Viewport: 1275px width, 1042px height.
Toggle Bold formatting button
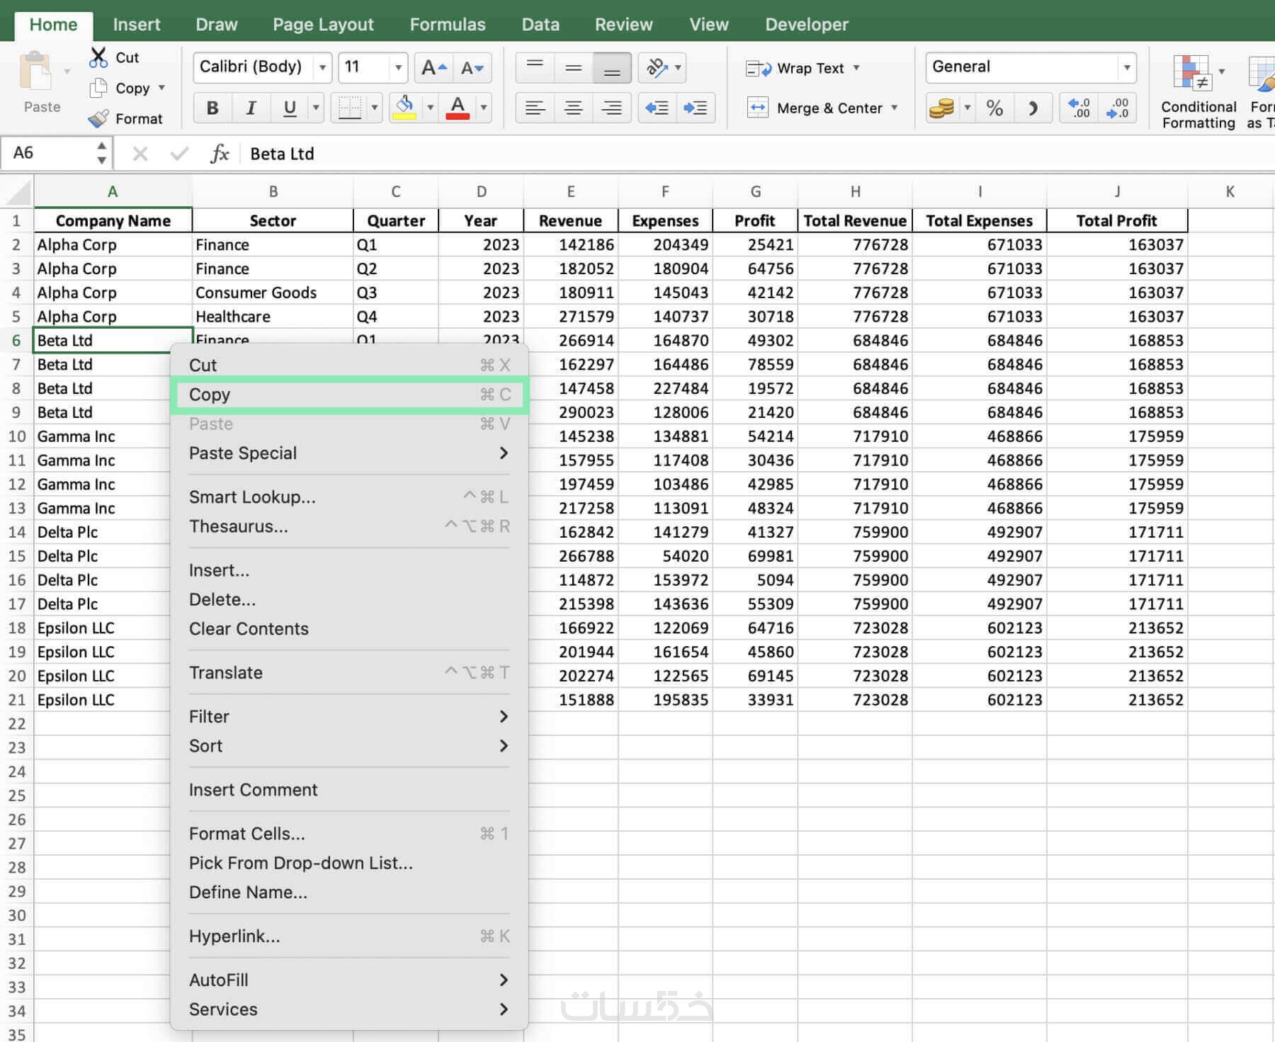click(x=212, y=108)
